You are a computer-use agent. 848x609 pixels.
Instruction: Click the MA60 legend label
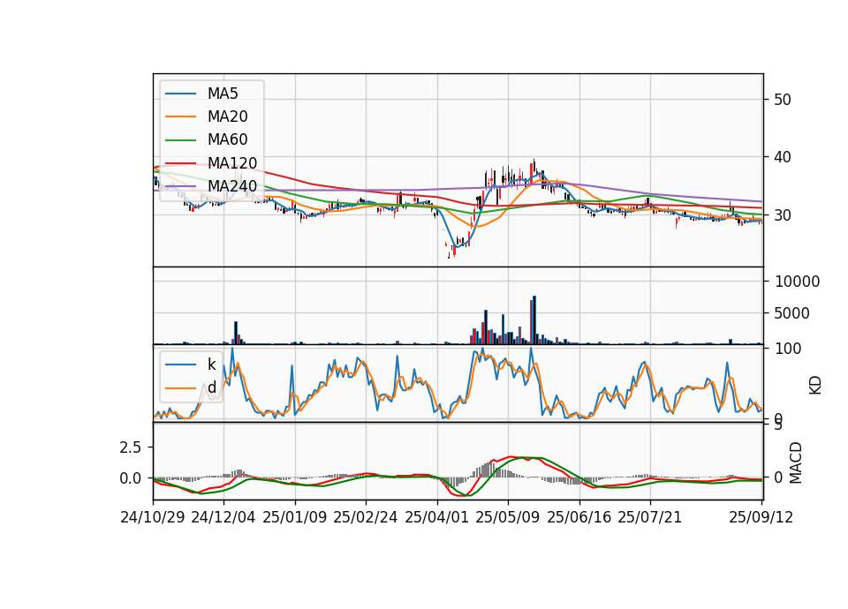point(227,140)
